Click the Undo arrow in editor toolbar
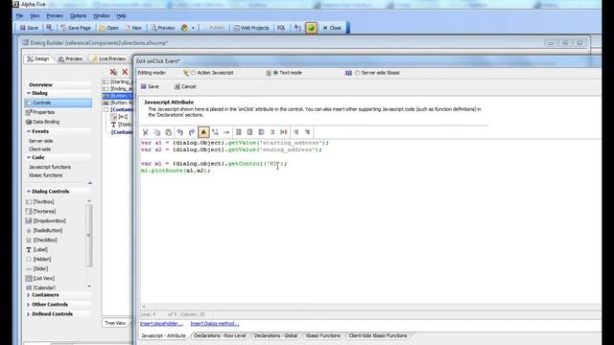 180,132
